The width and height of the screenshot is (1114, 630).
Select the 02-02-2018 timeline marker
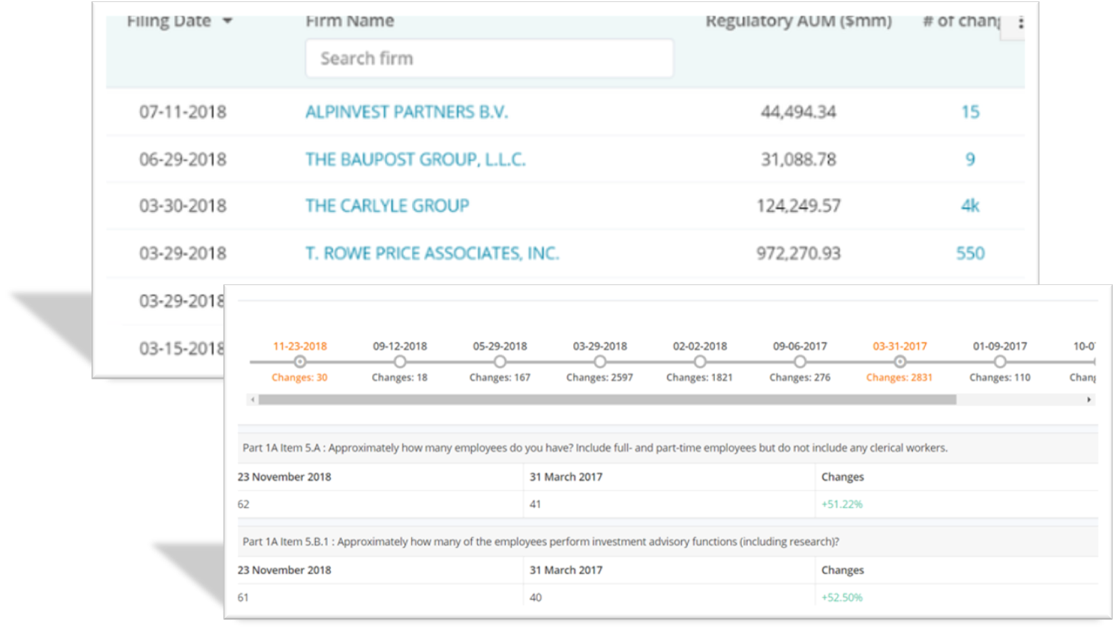[x=700, y=361]
